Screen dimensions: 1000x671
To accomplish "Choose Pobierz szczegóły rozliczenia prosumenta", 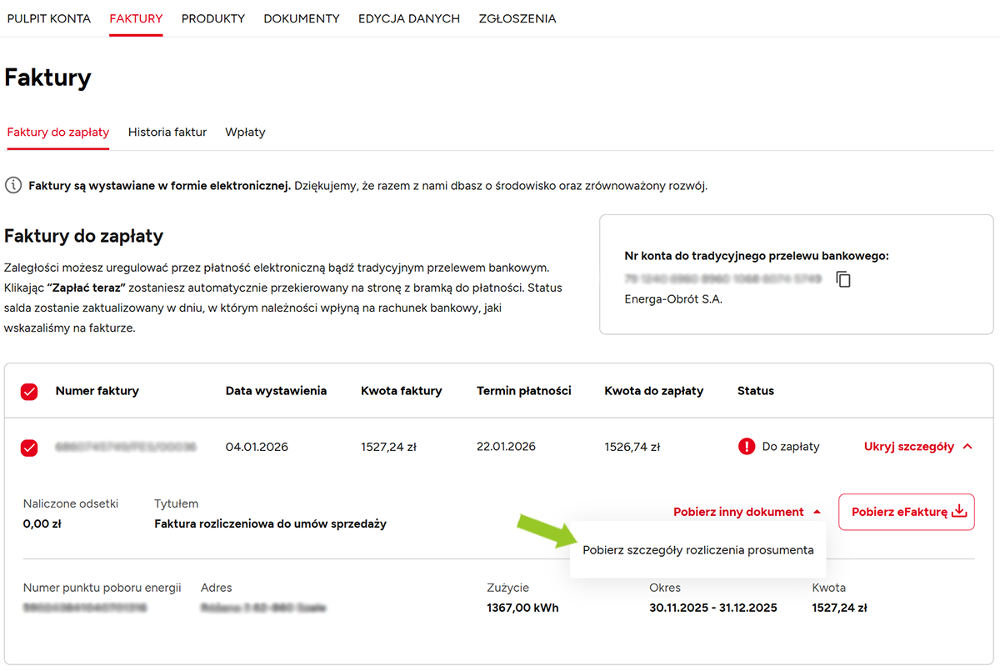I will pyautogui.click(x=697, y=550).
